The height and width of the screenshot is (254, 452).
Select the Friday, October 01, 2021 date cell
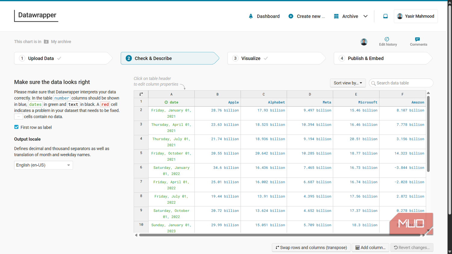click(171, 156)
